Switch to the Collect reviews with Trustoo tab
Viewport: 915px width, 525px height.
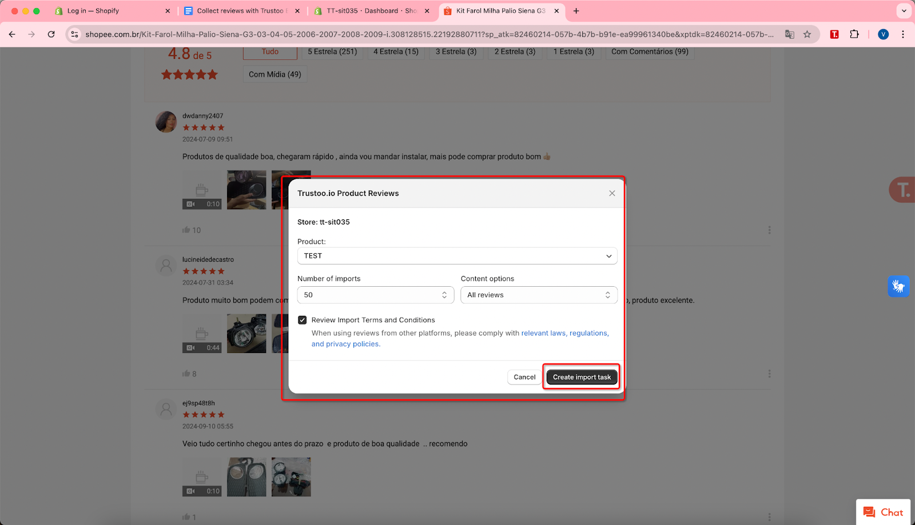click(x=240, y=11)
